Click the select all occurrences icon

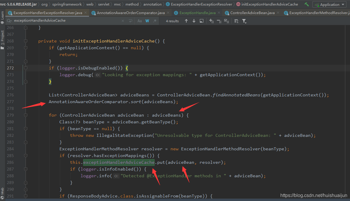pyautogui.click(x=227, y=21)
